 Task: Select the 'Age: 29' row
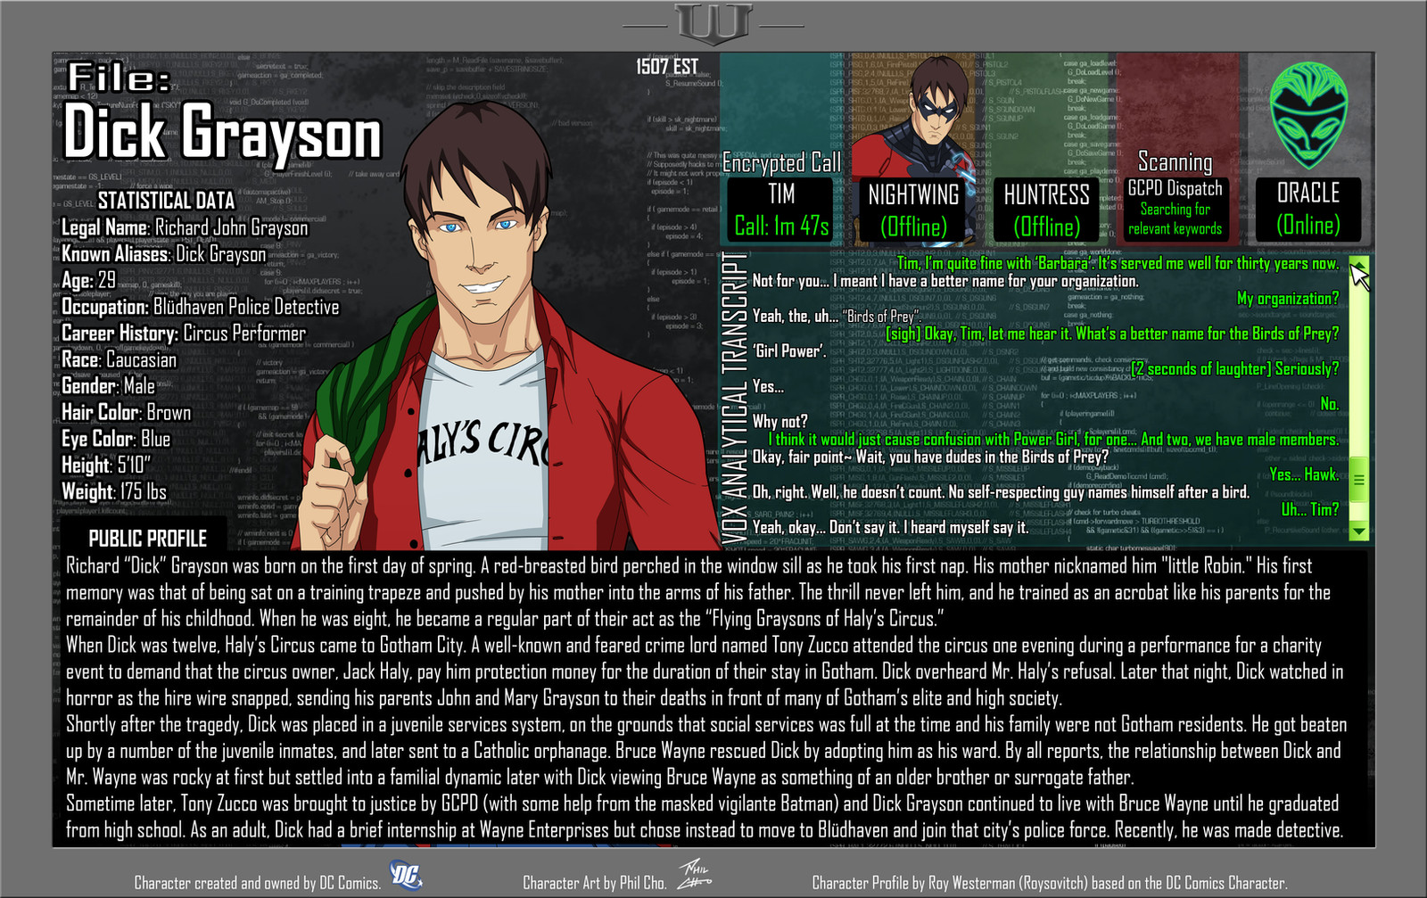click(88, 280)
